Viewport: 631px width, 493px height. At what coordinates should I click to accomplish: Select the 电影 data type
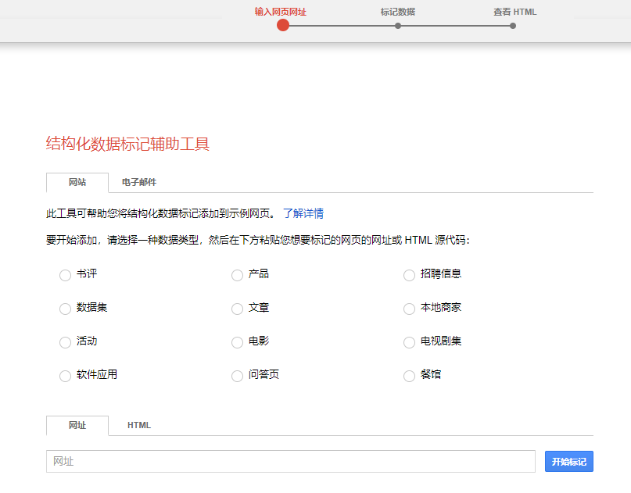point(237,342)
